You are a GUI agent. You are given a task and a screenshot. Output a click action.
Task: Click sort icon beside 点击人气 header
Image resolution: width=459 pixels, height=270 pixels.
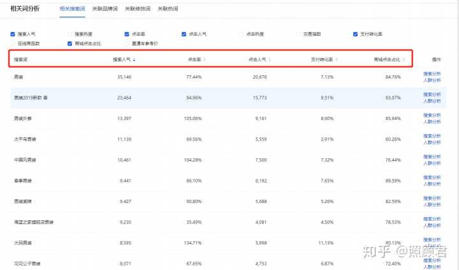click(x=270, y=60)
